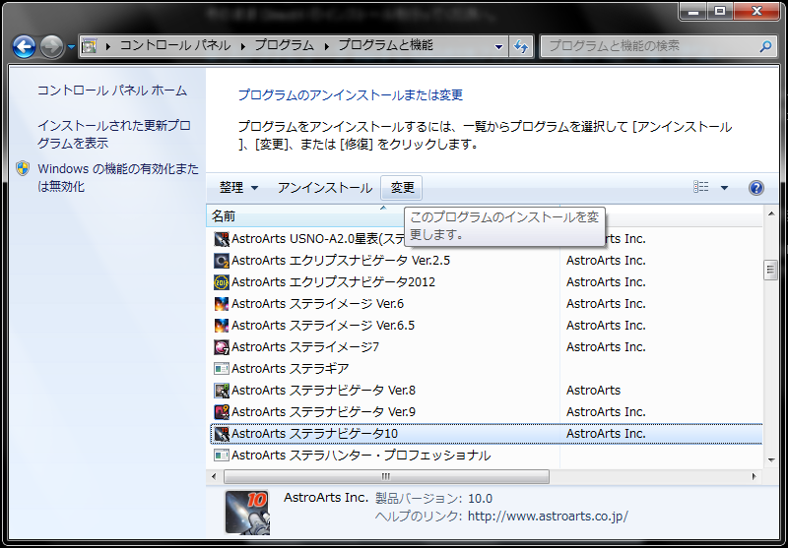Screen dimensions: 788x548
Task: Click the horizontal scrollbar left arrow
Action: 214,476
